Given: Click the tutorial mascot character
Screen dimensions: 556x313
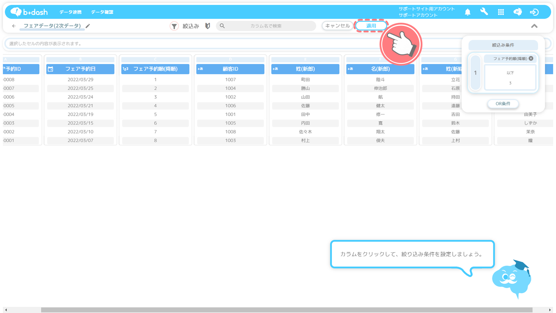Looking at the screenshot, I should (512, 279).
